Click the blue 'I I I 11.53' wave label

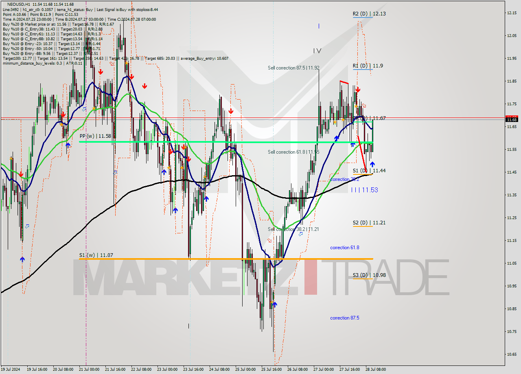pos(364,190)
